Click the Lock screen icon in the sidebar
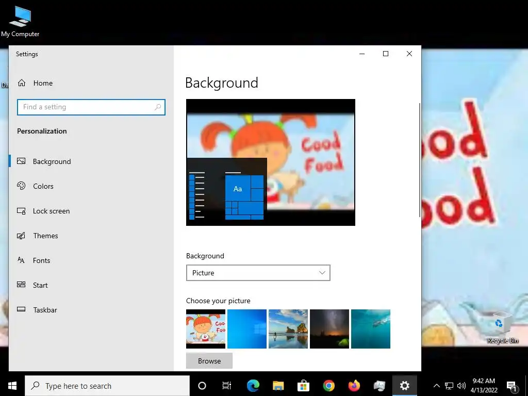The width and height of the screenshot is (528, 396). tap(21, 211)
